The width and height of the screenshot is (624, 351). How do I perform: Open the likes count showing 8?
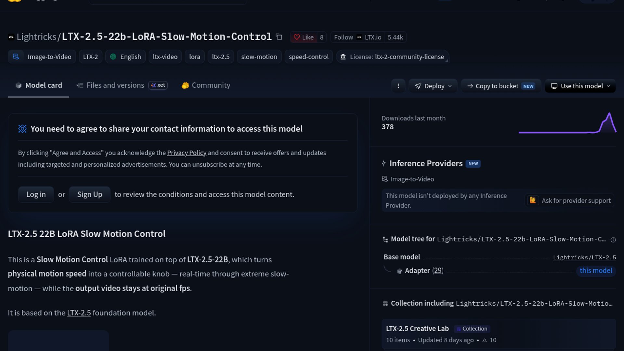(322, 37)
